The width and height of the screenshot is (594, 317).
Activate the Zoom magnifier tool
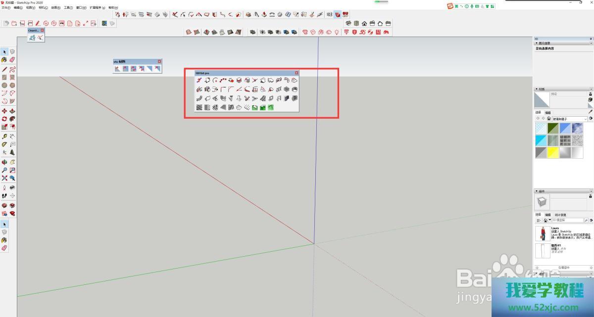tap(4, 170)
